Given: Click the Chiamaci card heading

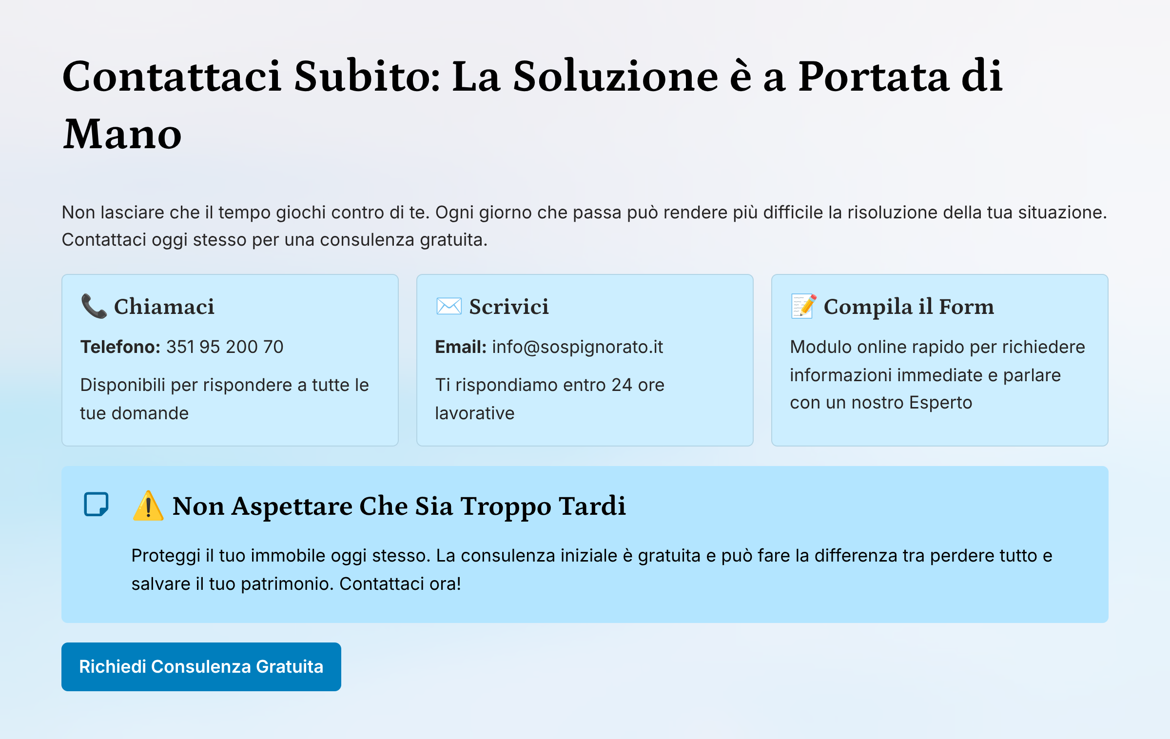Looking at the screenshot, I should [164, 307].
